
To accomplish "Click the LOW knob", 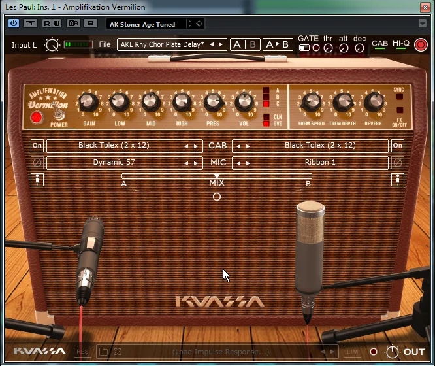I will [x=120, y=103].
